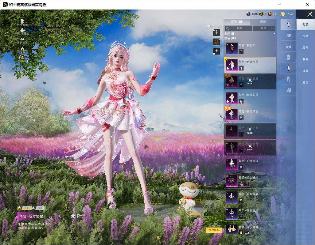Click the bottom equipped-slot pink outfit icon

pos(216,51)
